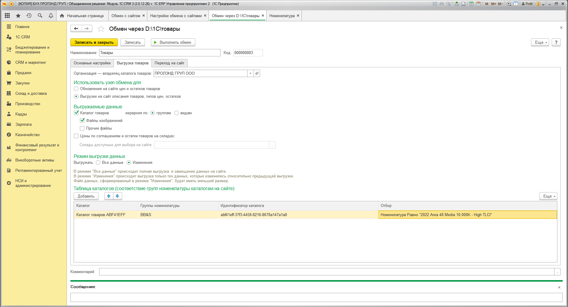This screenshot has height=307, width=568.
Task: Open the sections menu grid icon
Action: (7, 16)
